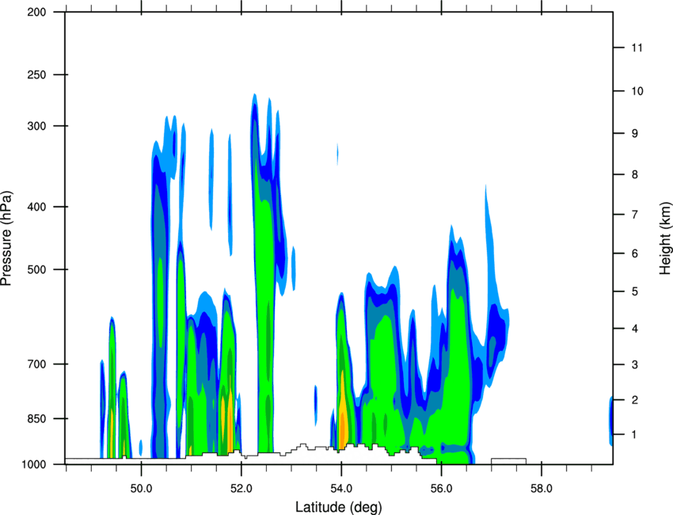This screenshot has height=515, width=673.
Task: Click pressure tick label '1000'
Action: pyautogui.click(x=34, y=464)
